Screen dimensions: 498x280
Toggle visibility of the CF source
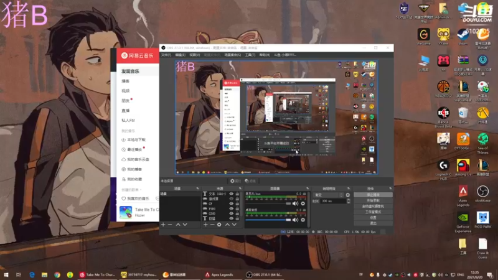231,203
